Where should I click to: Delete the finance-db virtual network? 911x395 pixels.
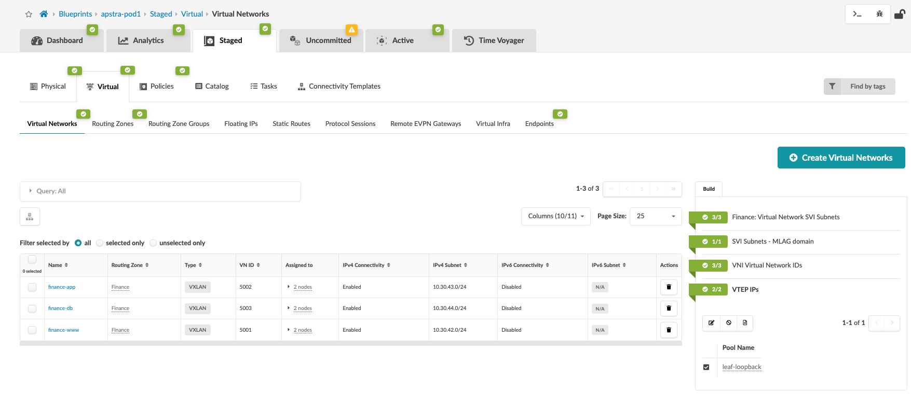point(669,308)
